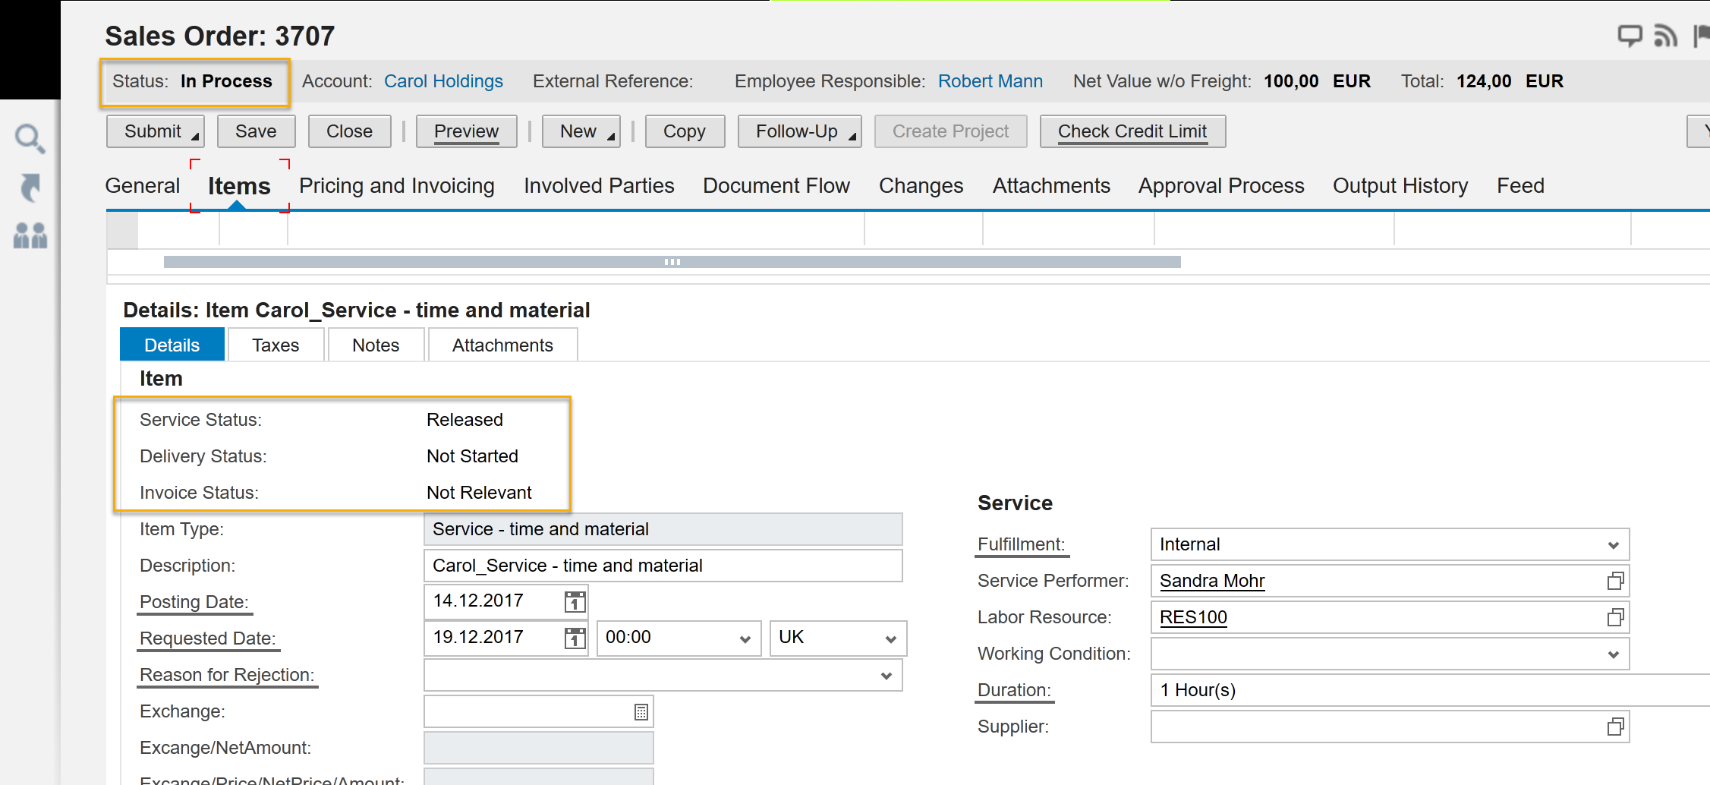This screenshot has width=1710, height=785.
Task: Switch to the General tab
Action: pyautogui.click(x=143, y=186)
